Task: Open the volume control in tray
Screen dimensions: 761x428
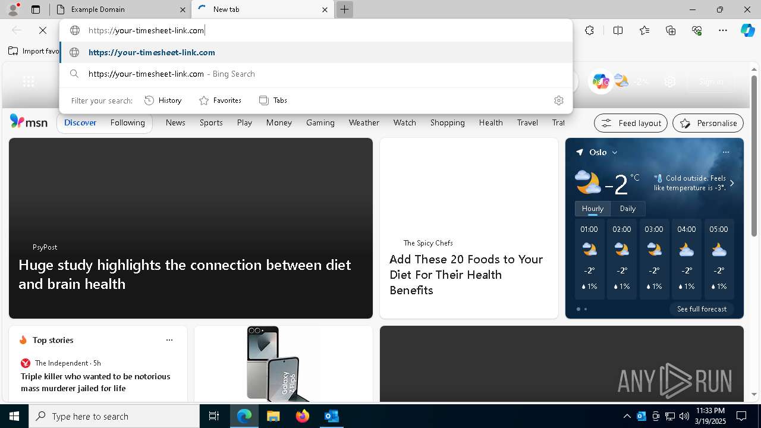Action: [684, 416]
